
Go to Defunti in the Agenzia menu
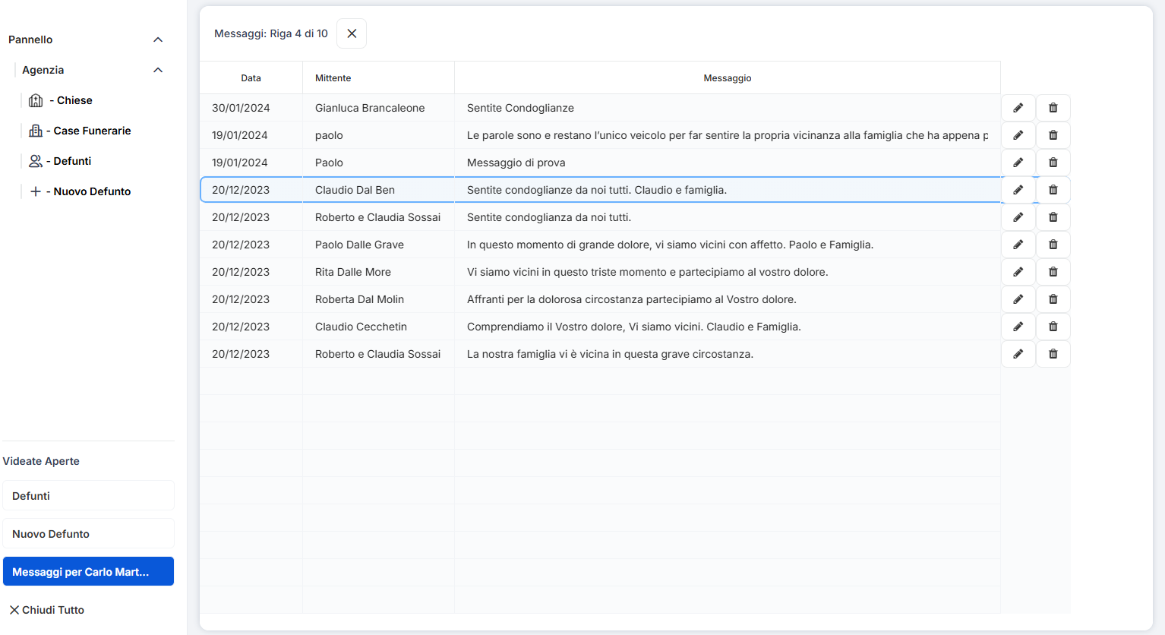[71, 161]
